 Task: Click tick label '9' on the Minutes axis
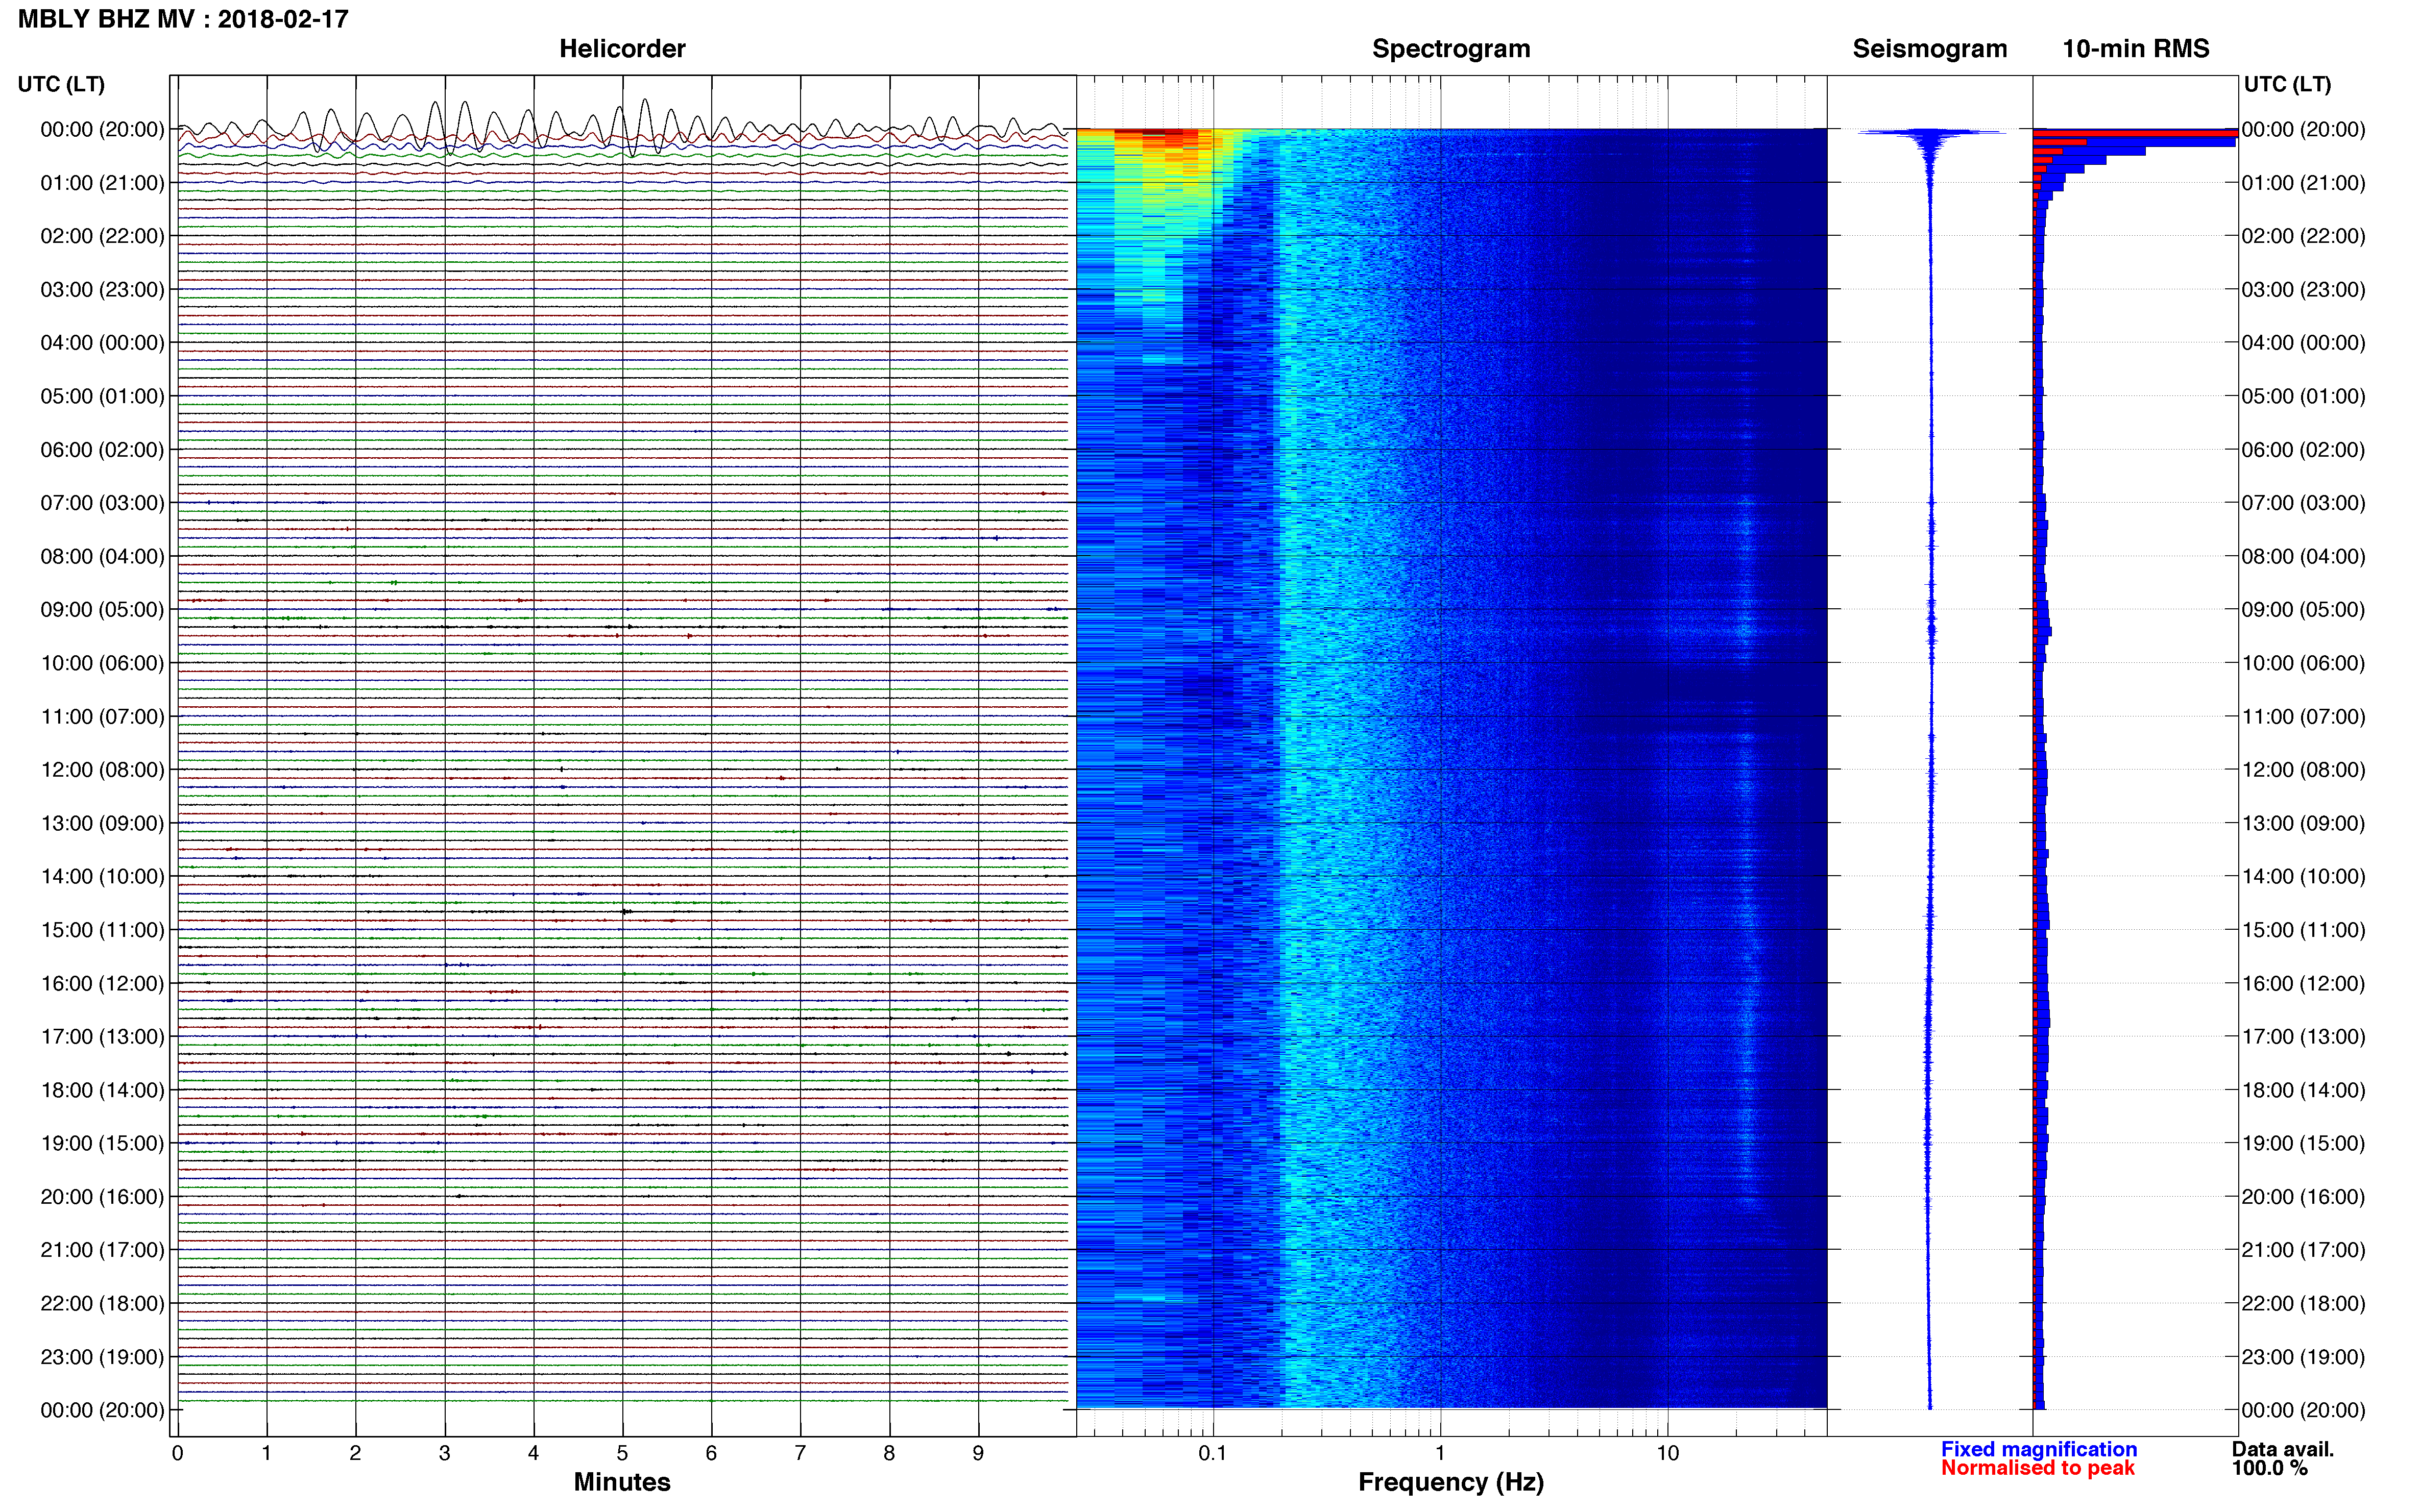pyautogui.click(x=978, y=1453)
